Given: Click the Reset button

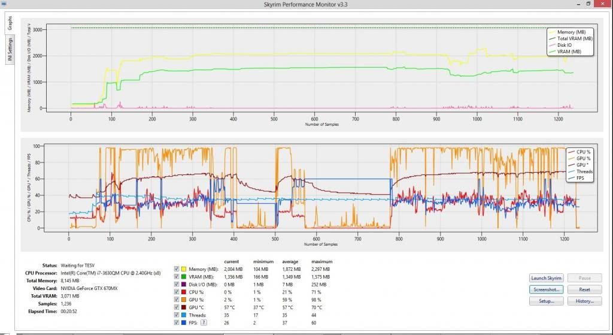Looking at the screenshot, I should pos(584,289).
